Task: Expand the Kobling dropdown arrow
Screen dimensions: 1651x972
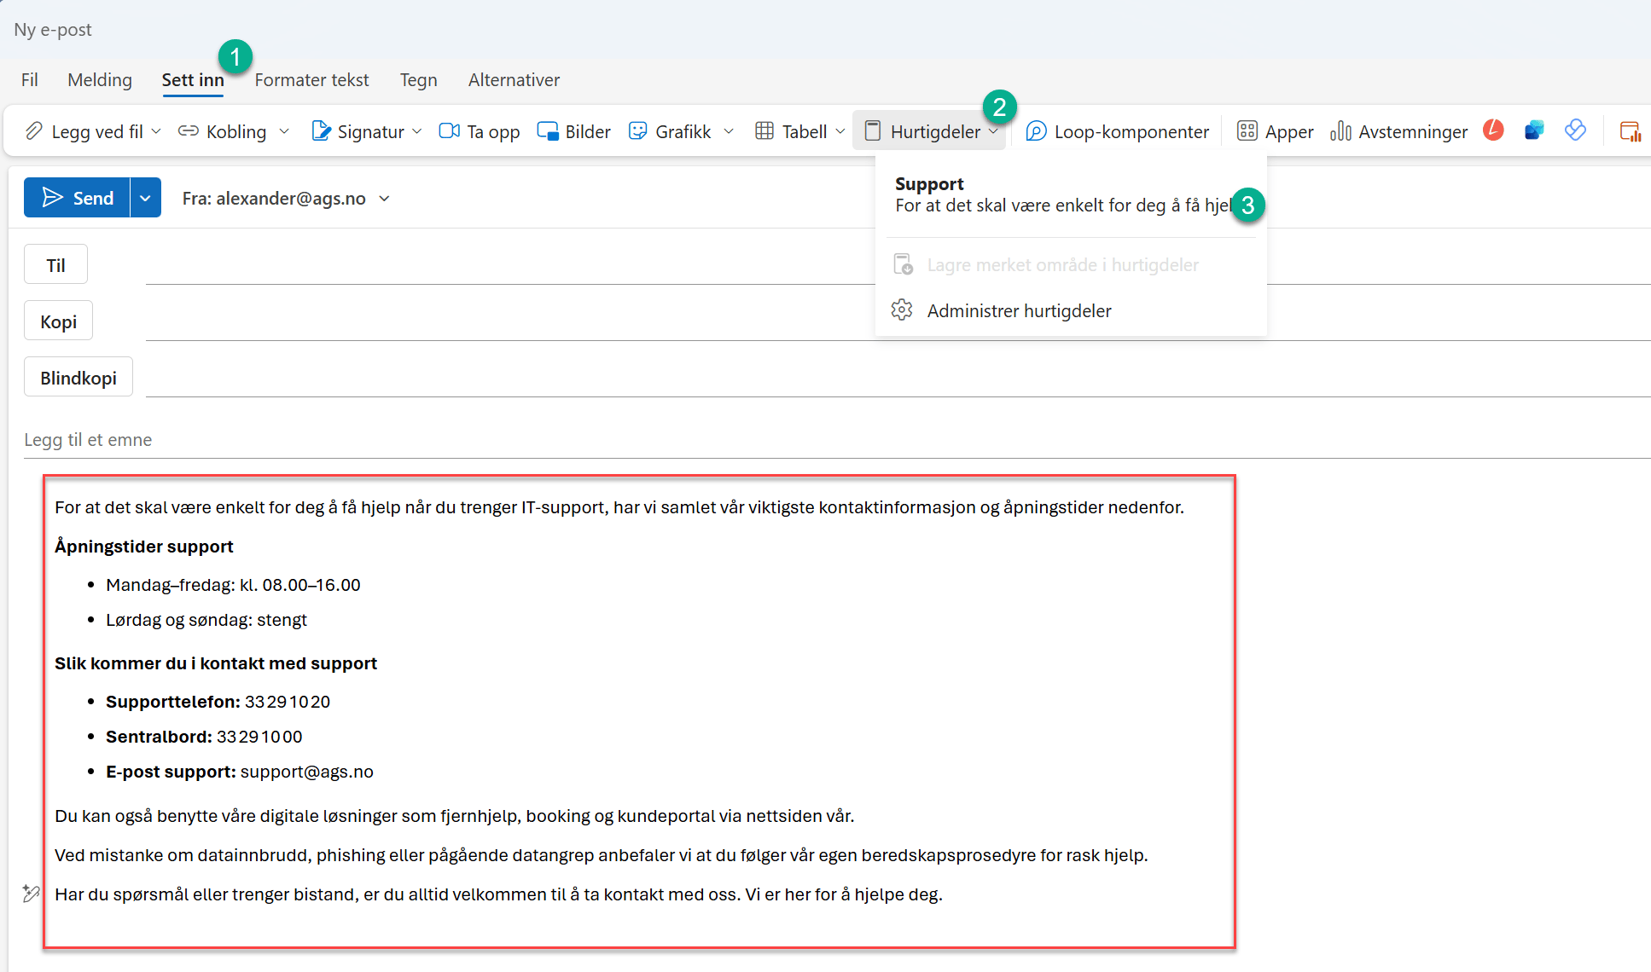Action: (284, 131)
